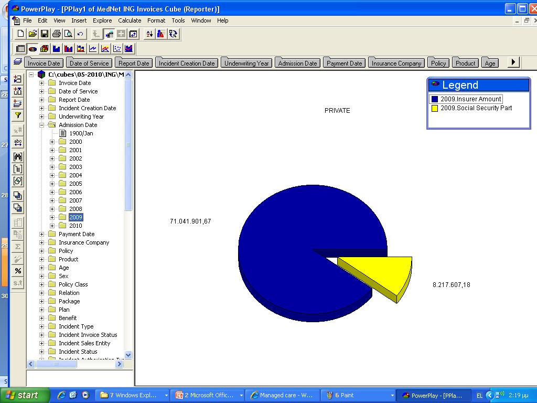Select the multiline chart icon
This screenshot has width=537, height=403.
[105, 49]
